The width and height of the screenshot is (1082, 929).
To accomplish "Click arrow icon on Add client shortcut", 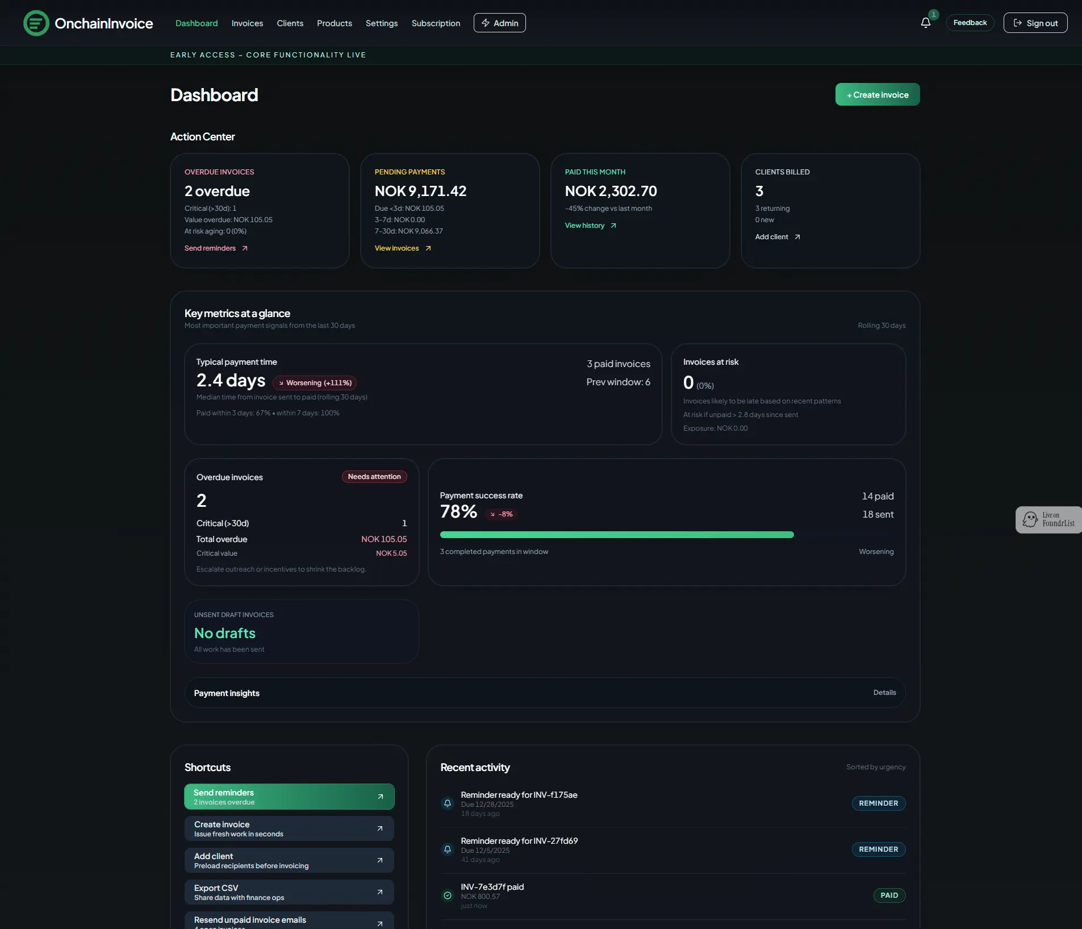I will click(x=380, y=860).
